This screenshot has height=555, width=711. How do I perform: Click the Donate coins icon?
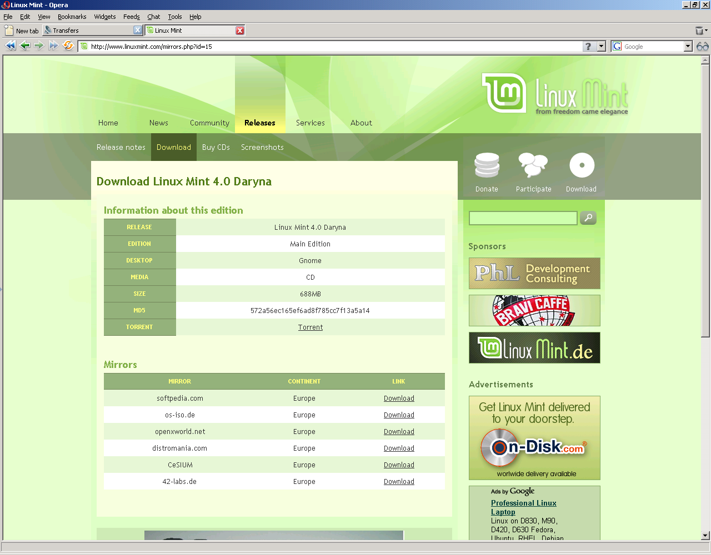(487, 165)
